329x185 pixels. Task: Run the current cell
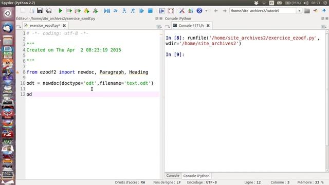coord(69,10)
